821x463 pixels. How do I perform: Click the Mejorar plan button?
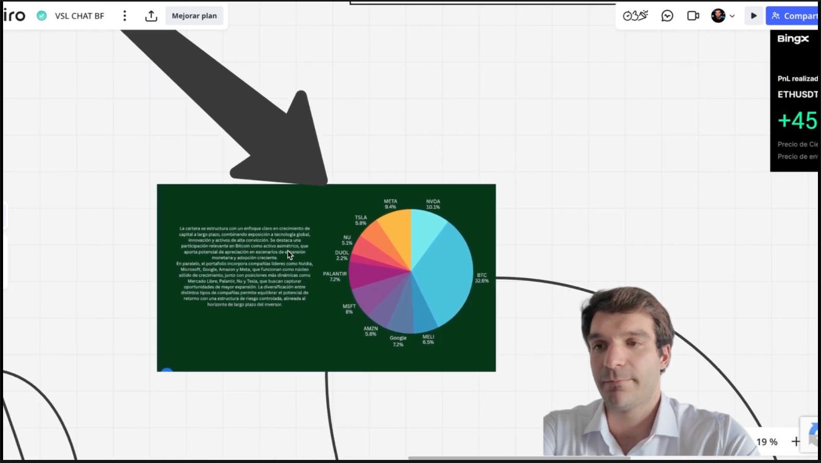(x=194, y=16)
